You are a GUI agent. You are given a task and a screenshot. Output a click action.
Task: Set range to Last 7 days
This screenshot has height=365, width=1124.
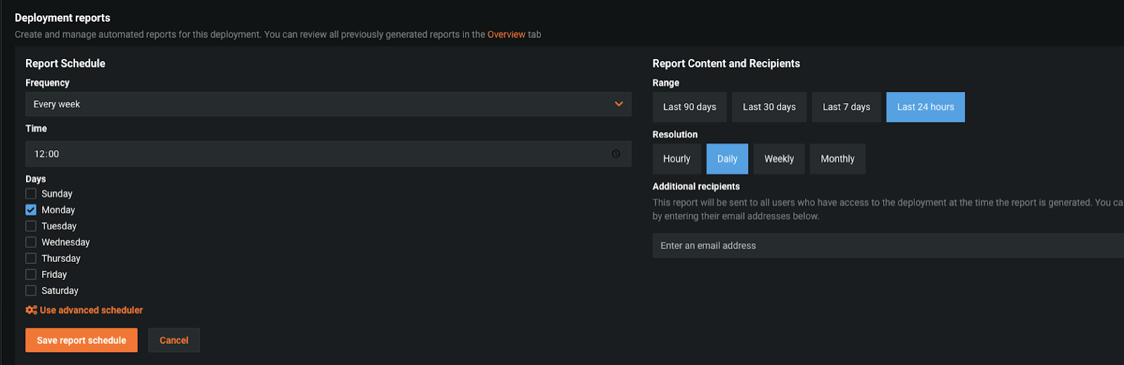click(846, 107)
